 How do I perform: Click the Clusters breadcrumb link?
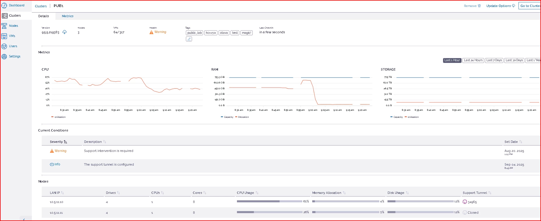(x=41, y=6)
